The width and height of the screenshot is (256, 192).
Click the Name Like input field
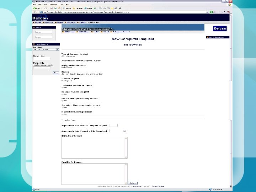pos(42,58)
